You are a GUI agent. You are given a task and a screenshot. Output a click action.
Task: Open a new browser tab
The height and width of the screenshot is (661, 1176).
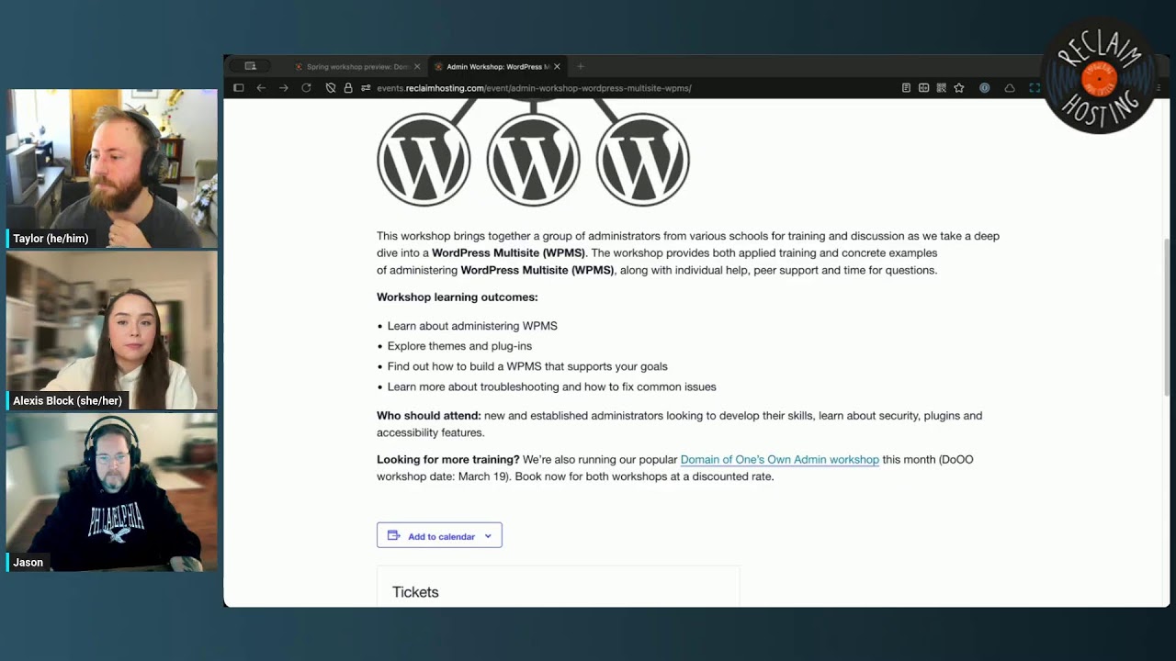(580, 66)
